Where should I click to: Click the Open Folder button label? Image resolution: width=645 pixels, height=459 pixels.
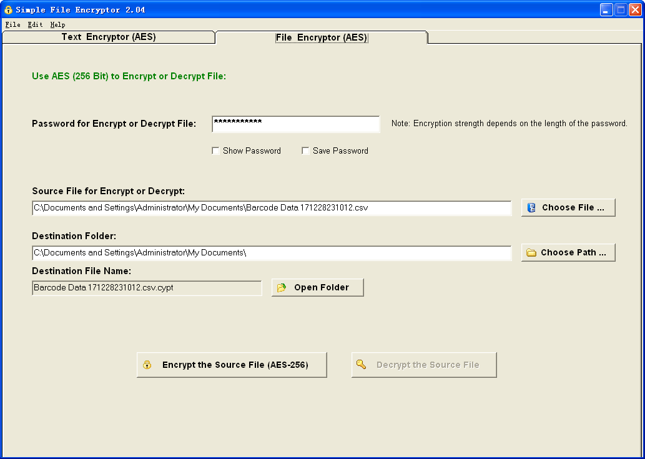tap(322, 287)
